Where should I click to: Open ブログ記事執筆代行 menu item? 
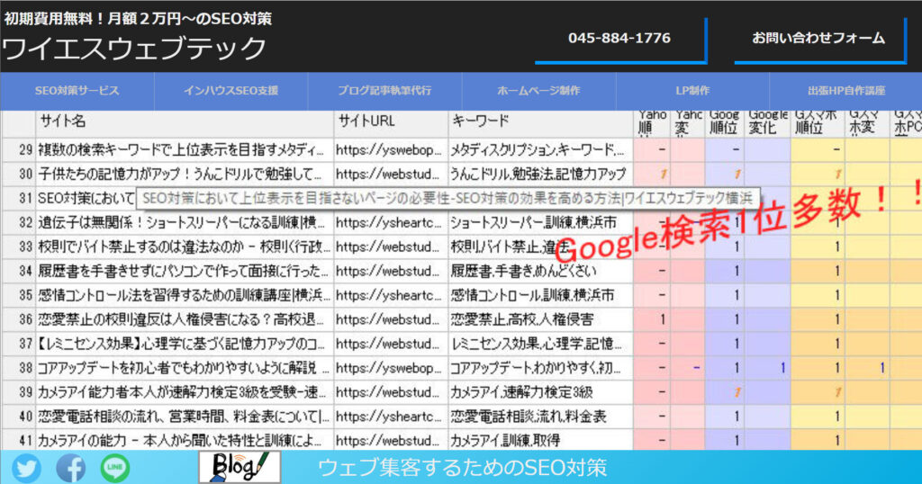tap(385, 91)
